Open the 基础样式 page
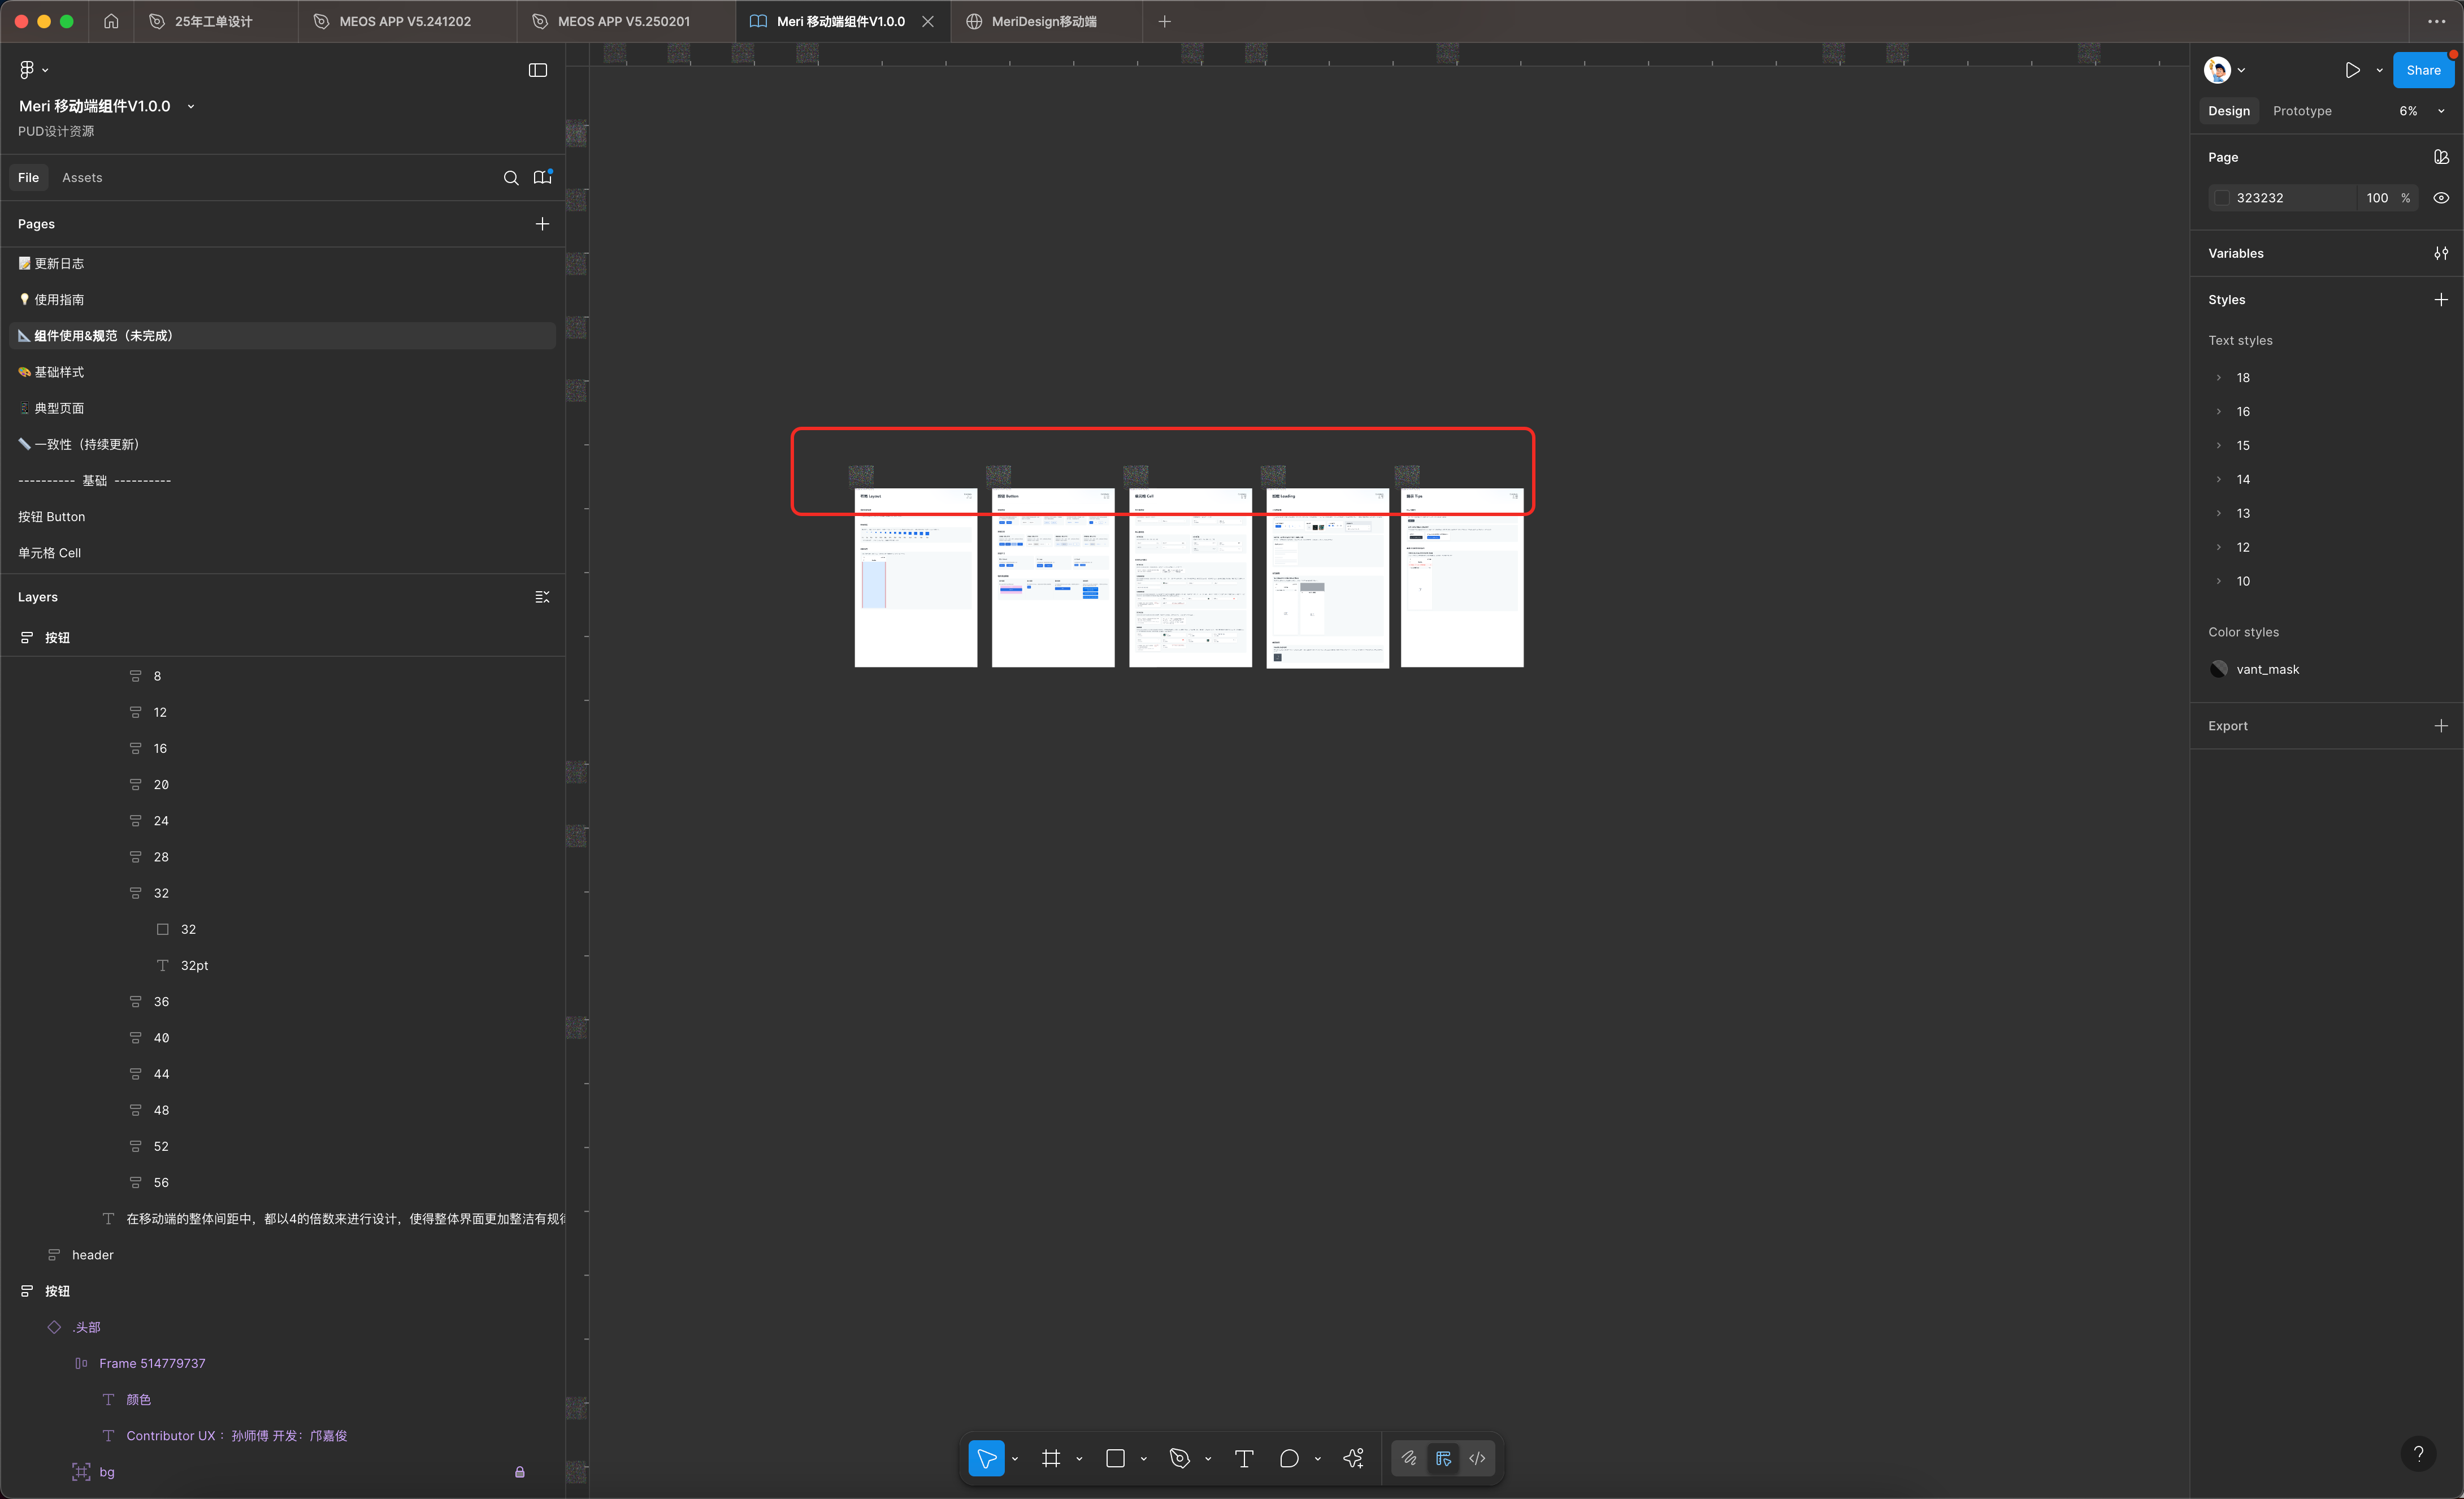This screenshot has width=2464, height=1499. coord(282,372)
